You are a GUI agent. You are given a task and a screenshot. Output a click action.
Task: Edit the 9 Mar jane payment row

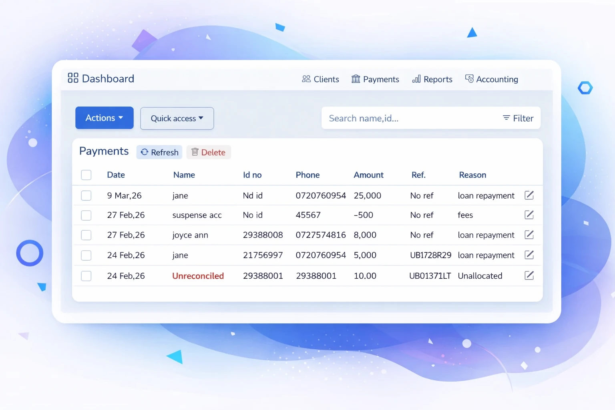point(529,195)
